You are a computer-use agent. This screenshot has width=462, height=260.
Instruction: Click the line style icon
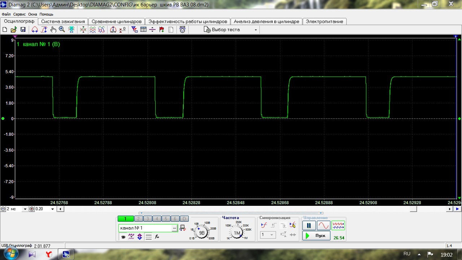[x=148, y=237]
